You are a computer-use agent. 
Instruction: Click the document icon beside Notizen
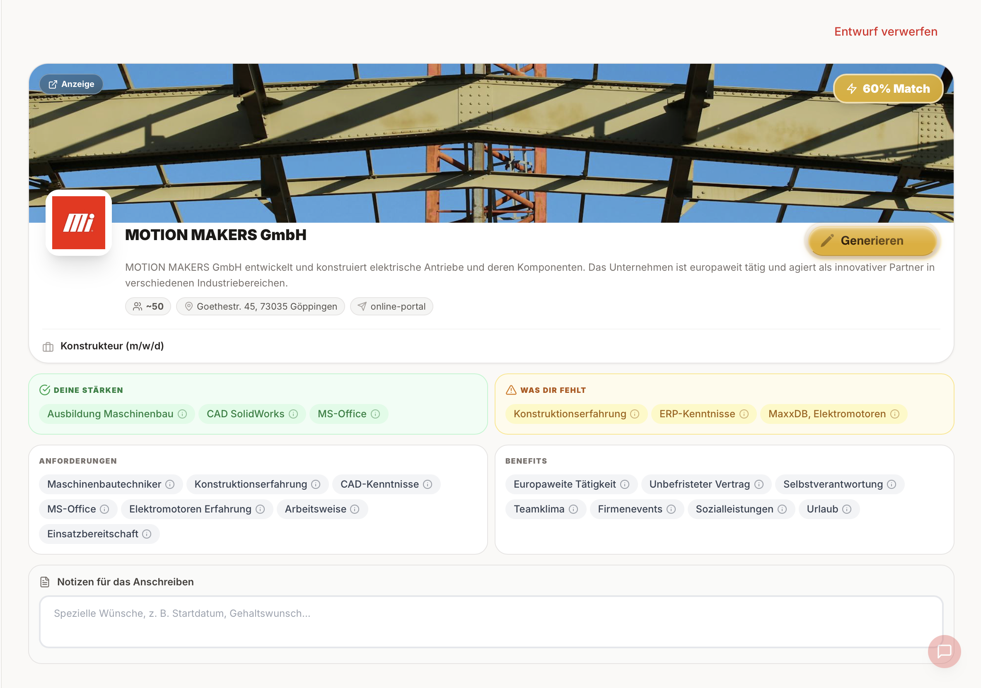click(x=45, y=582)
